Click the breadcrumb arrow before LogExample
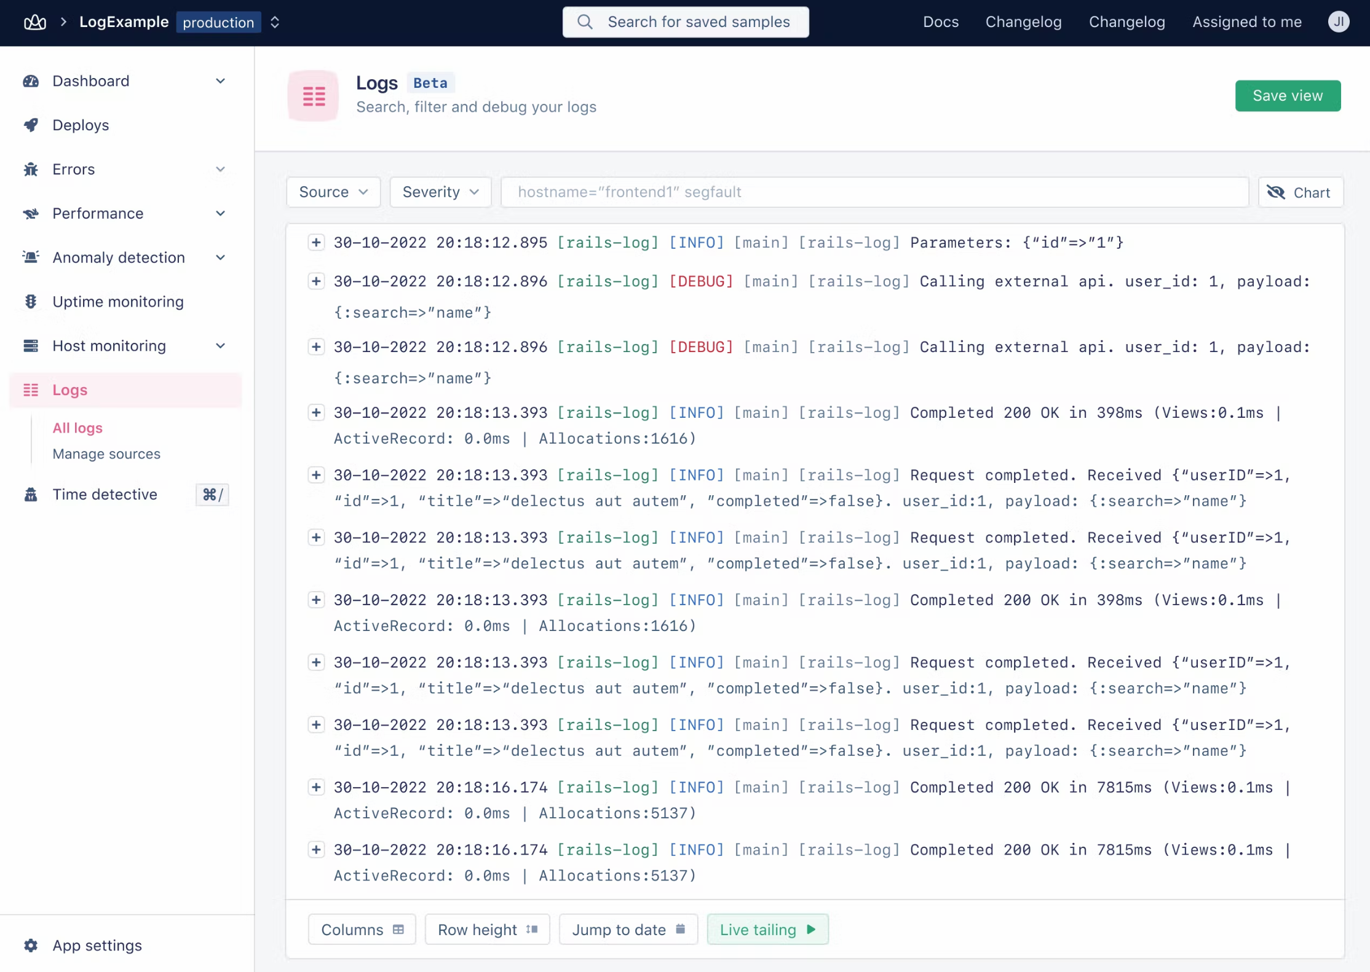The image size is (1370, 972). [x=63, y=22]
